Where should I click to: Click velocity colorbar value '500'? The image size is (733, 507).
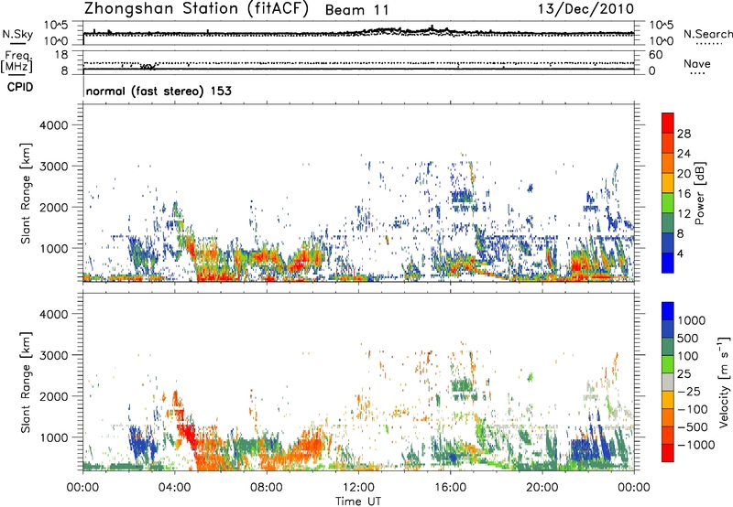pos(688,338)
